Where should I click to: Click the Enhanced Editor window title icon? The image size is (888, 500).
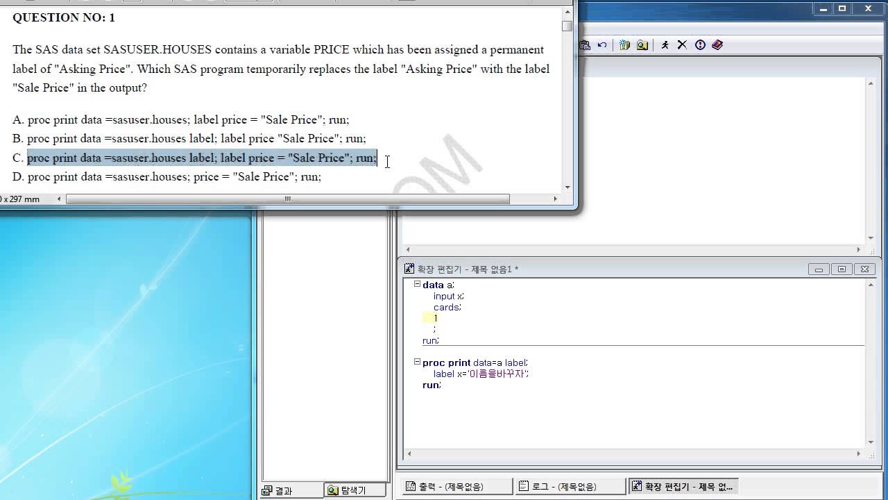pos(409,269)
